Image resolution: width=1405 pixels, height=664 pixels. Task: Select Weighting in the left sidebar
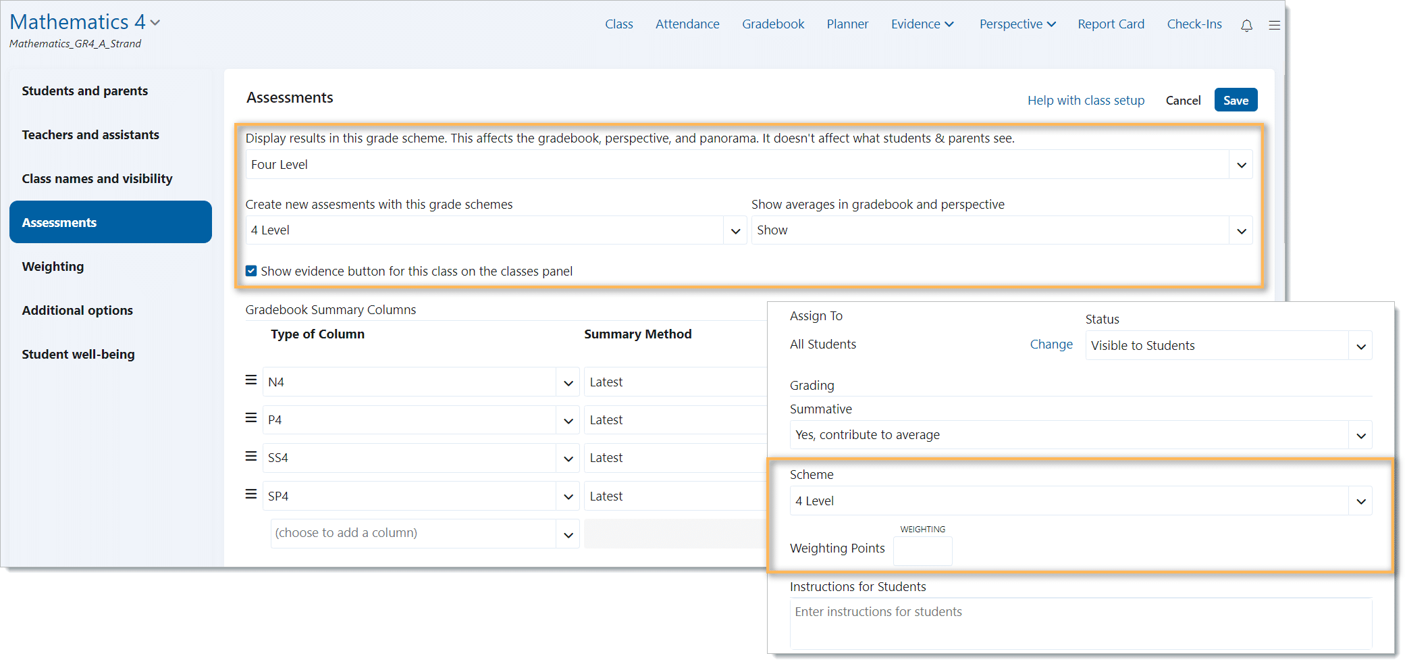tap(53, 266)
